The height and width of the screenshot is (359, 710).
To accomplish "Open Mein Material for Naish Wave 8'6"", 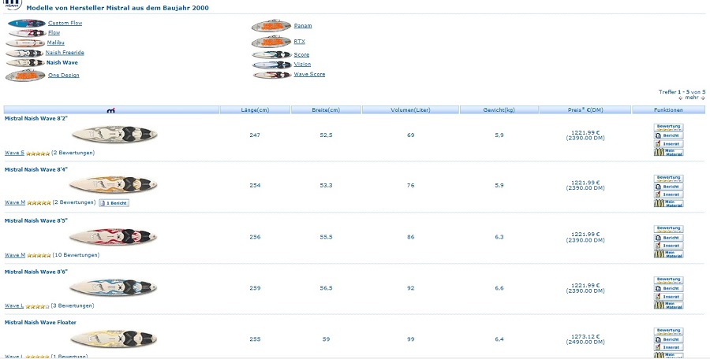I will coord(668,305).
